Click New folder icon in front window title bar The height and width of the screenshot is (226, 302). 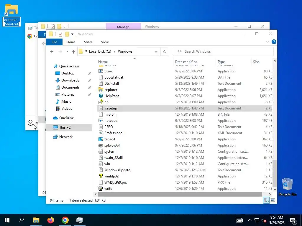67,34
